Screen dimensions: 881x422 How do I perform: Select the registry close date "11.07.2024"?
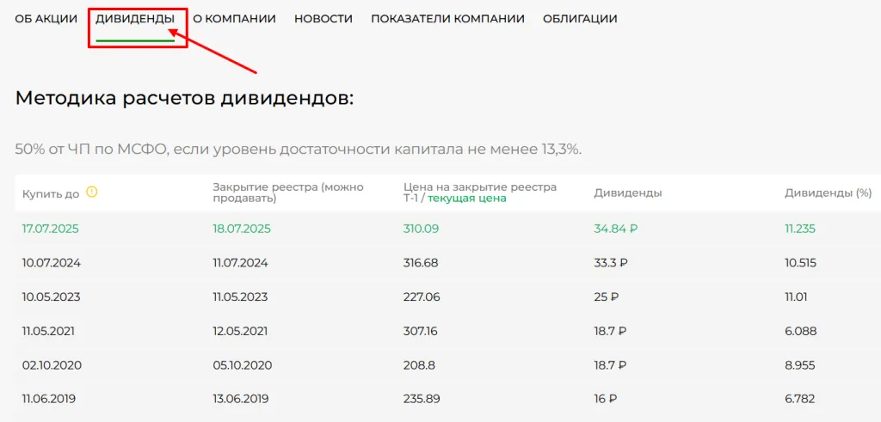[241, 263]
